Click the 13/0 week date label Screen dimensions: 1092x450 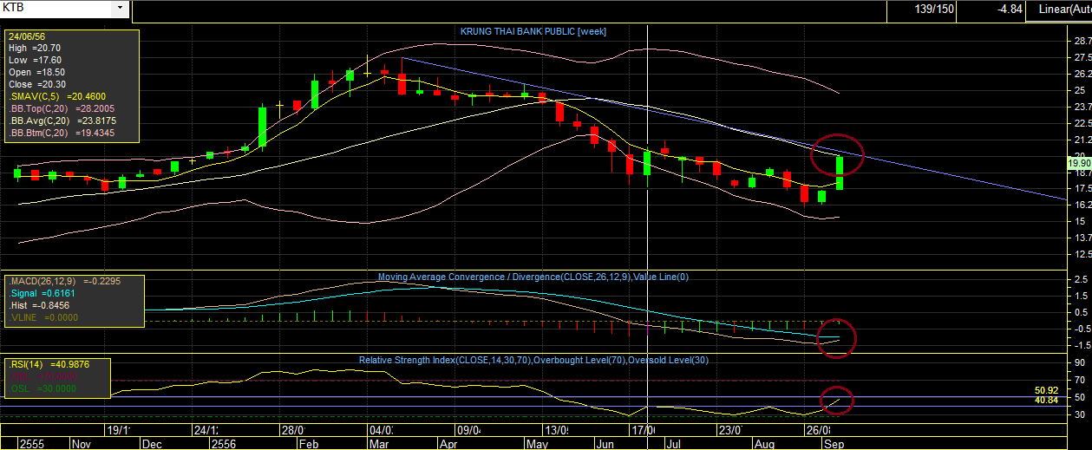point(556,430)
